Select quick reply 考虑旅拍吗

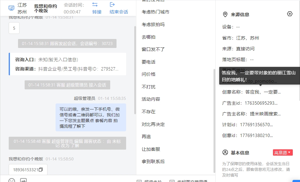(153, 25)
